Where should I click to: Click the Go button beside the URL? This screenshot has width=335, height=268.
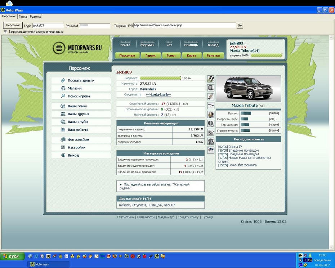click(240, 26)
